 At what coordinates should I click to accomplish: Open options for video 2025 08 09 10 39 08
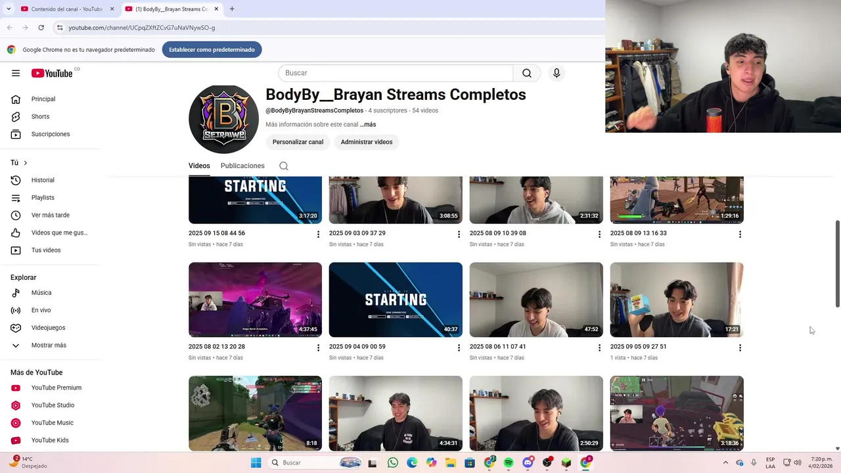tap(599, 235)
